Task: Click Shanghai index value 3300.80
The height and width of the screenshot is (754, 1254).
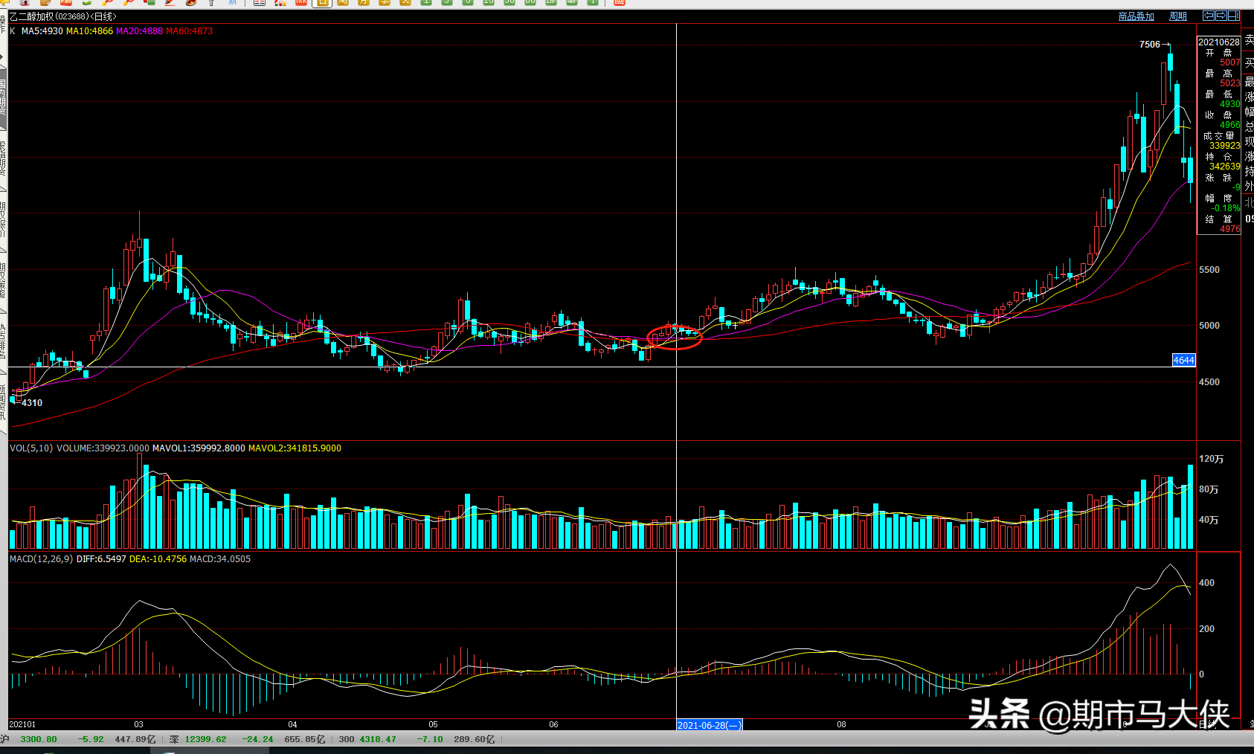Action: point(39,739)
